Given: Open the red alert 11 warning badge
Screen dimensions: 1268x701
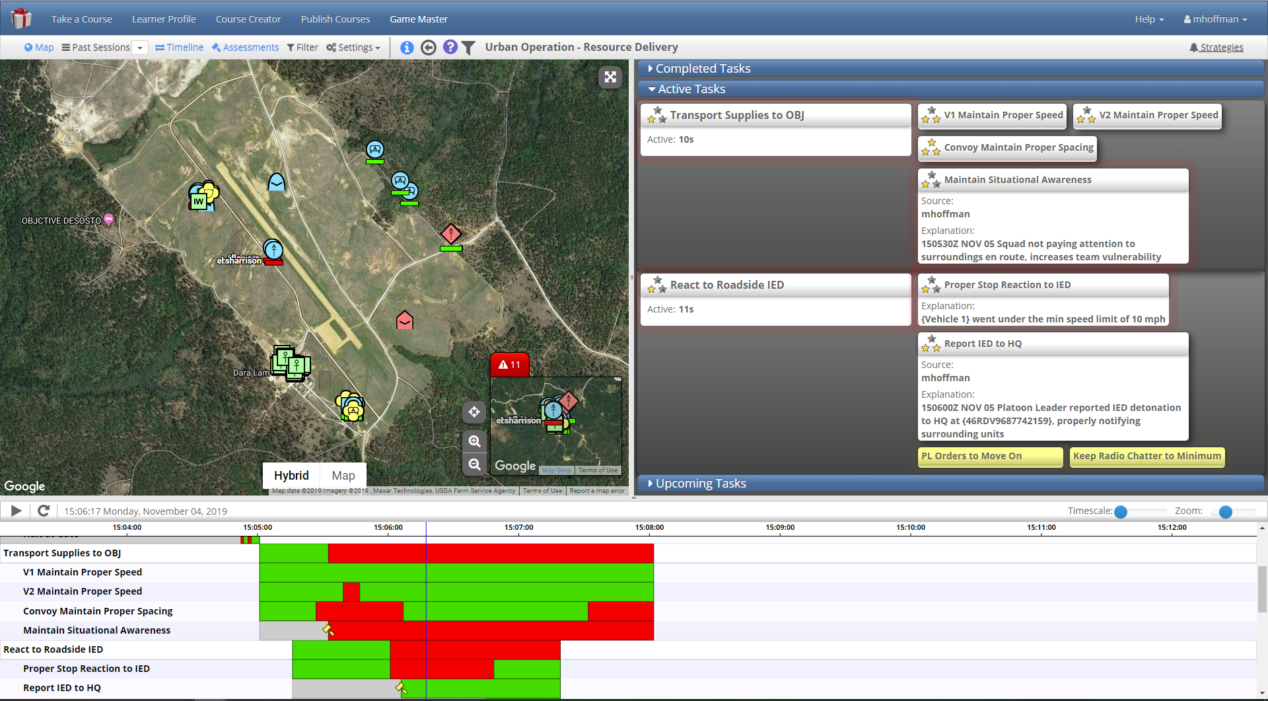Looking at the screenshot, I should [510, 365].
